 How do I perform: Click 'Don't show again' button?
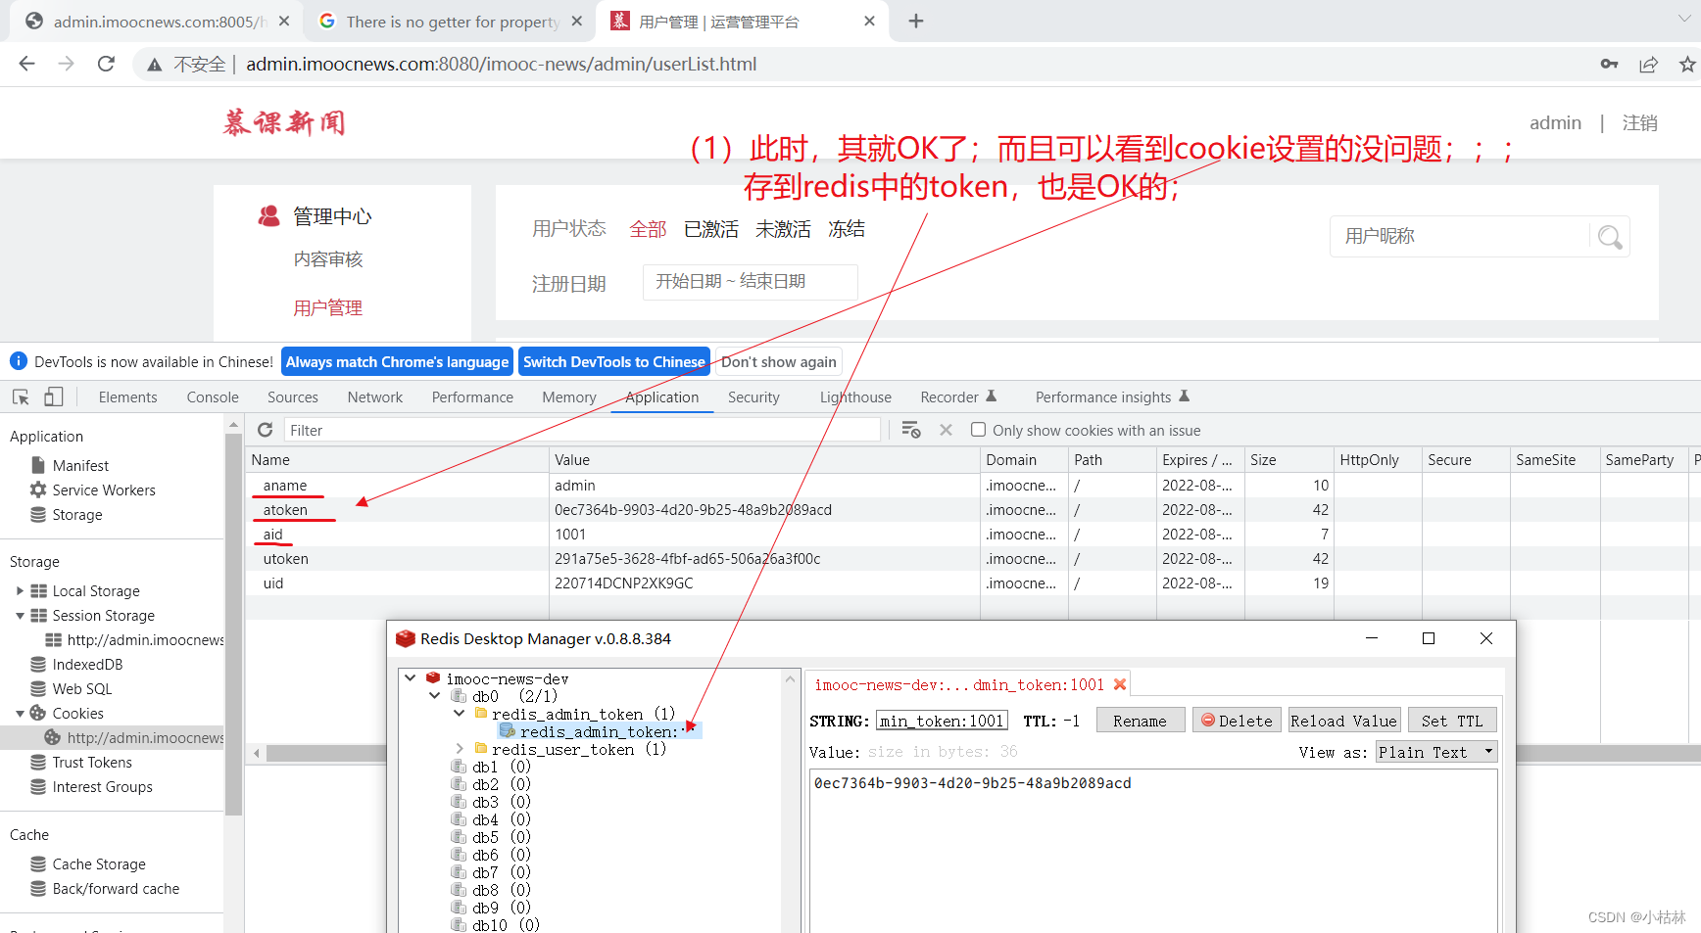point(779,362)
